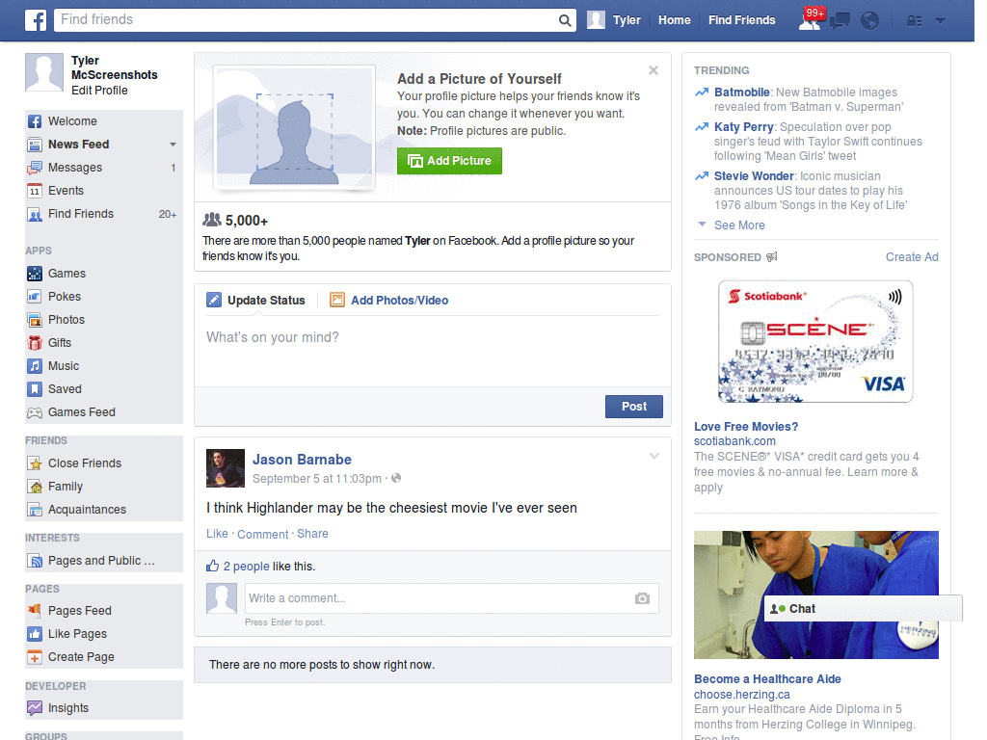Share Jason Barnabe's post
The height and width of the screenshot is (740, 987).
[x=312, y=534]
